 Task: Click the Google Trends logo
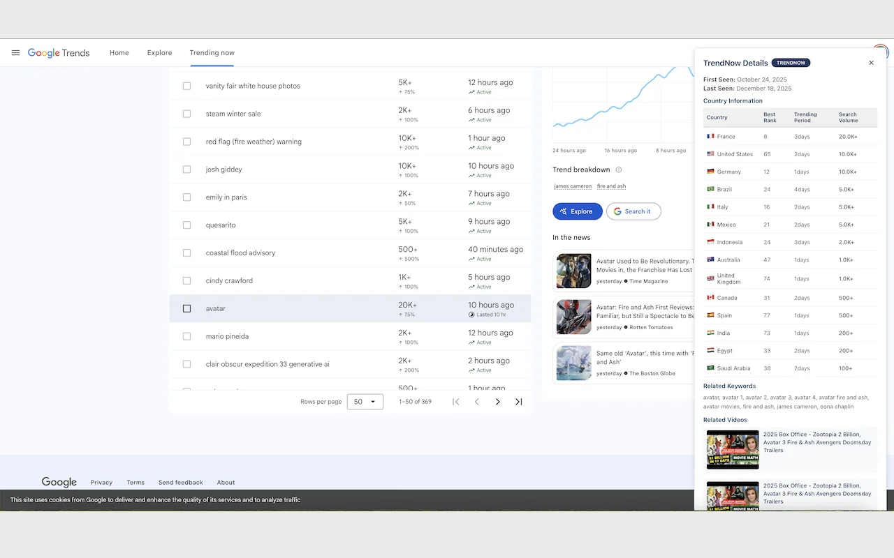(x=59, y=52)
